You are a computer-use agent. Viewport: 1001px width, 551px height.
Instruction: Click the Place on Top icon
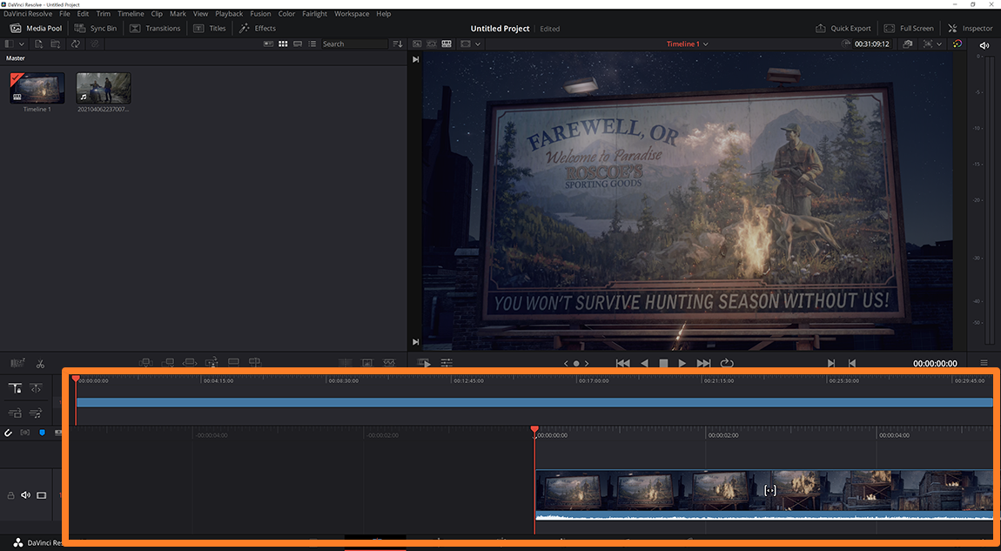(233, 363)
